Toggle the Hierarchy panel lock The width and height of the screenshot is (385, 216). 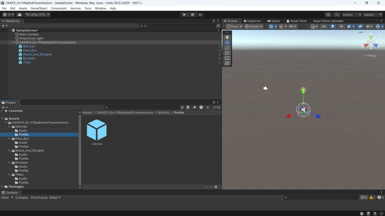tap(214, 21)
